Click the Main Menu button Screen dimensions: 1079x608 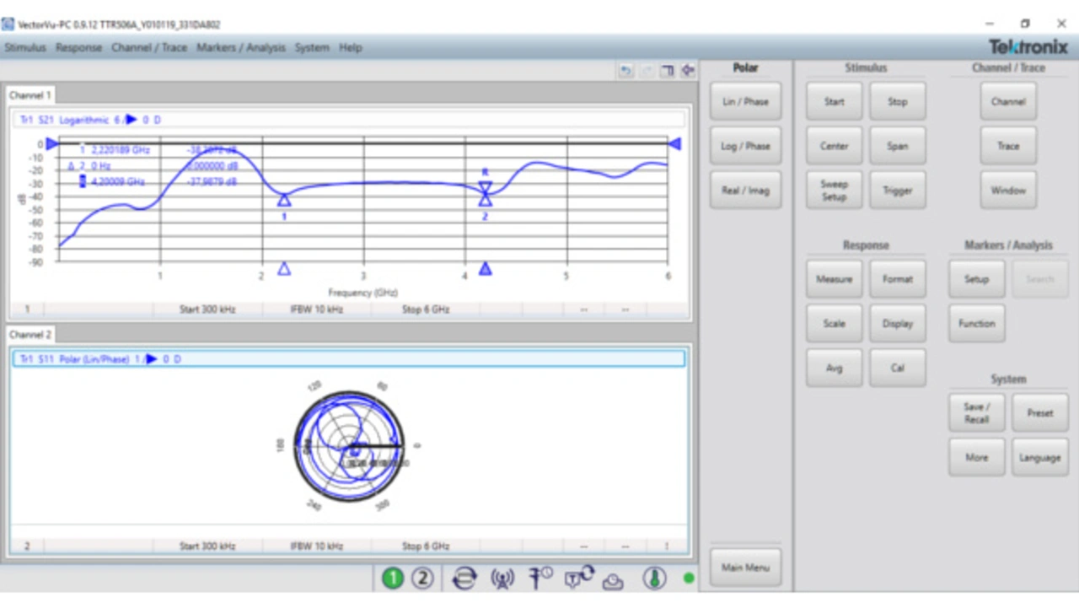tap(745, 568)
